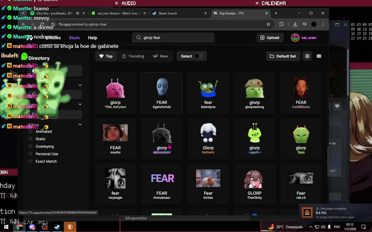Select the Top emotes tab
The width and height of the screenshot is (372, 232).
(x=106, y=56)
